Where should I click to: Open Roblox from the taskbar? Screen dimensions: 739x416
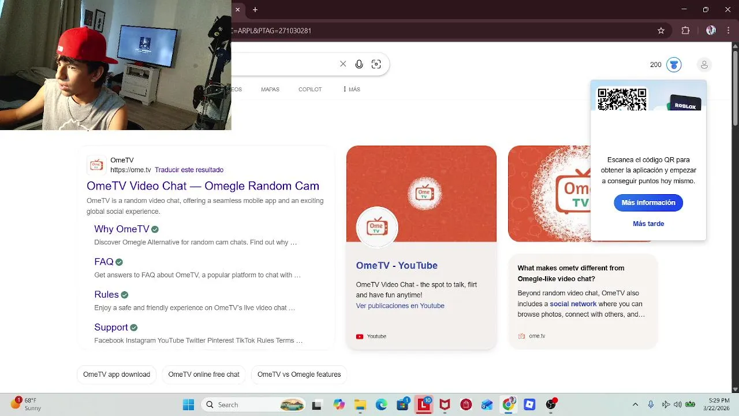point(529,405)
